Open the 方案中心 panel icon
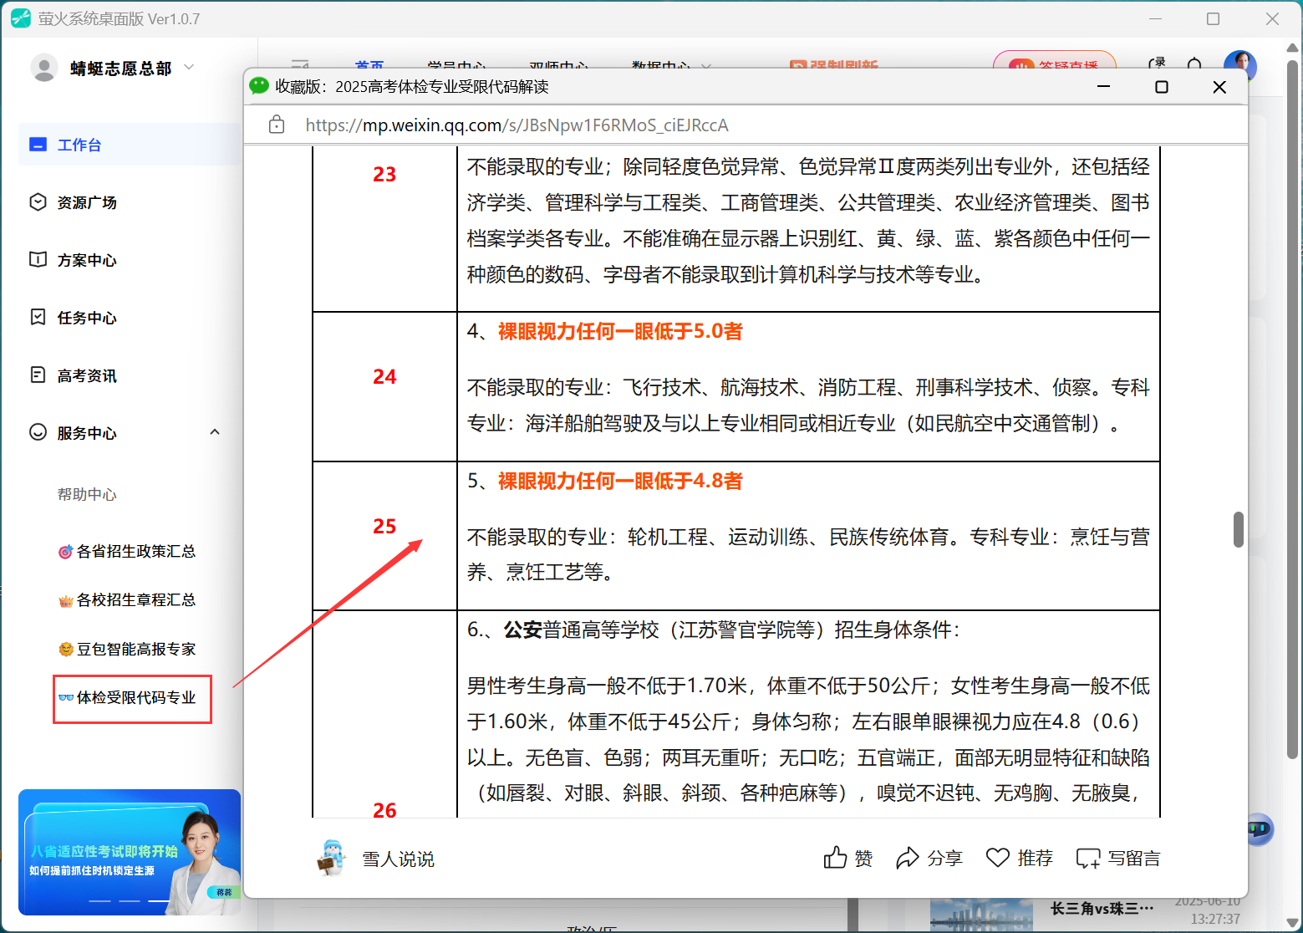Screen dimensions: 1303x933 coord(37,259)
